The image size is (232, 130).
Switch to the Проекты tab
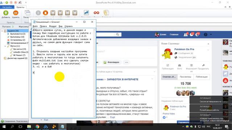click(20, 7)
